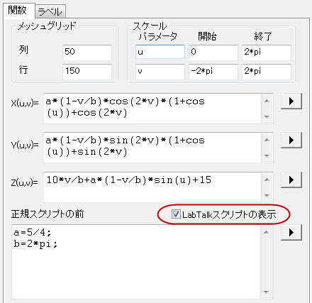This screenshot has width=312, height=303.
Task: Click the X(u,v) box scroll down arrow
Action: click(267, 116)
